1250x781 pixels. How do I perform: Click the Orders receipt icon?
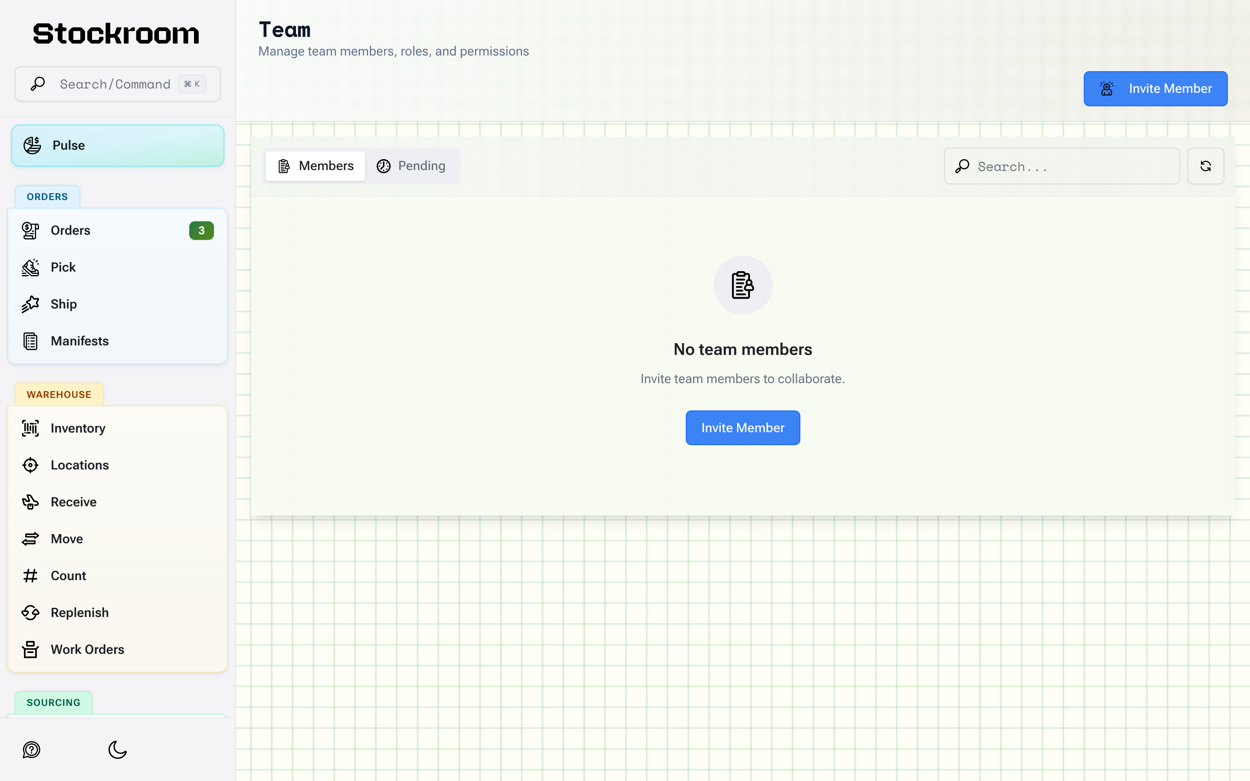pyautogui.click(x=30, y=230)
